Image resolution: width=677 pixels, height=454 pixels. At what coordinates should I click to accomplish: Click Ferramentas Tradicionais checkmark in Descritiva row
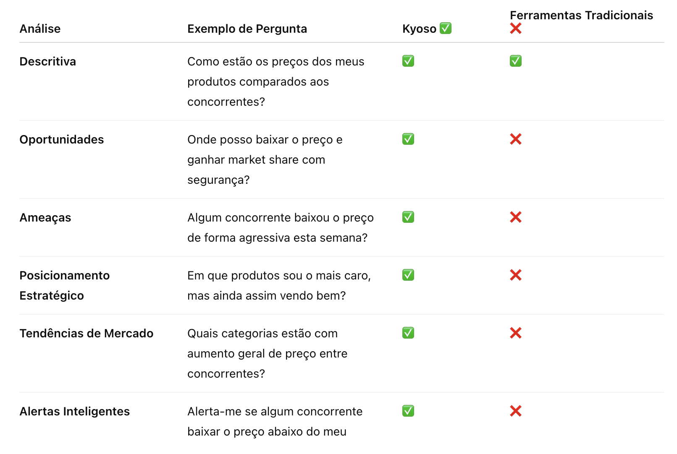point(516,61)
